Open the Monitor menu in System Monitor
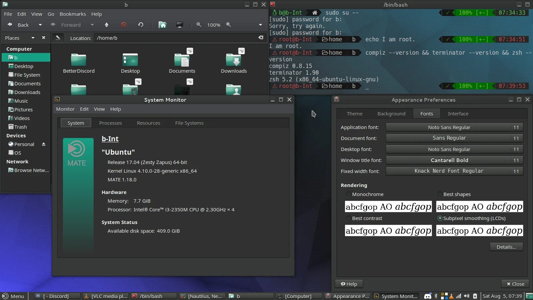Image resolution: width=533 pixels, height=300 pixels. click(65, 109)
